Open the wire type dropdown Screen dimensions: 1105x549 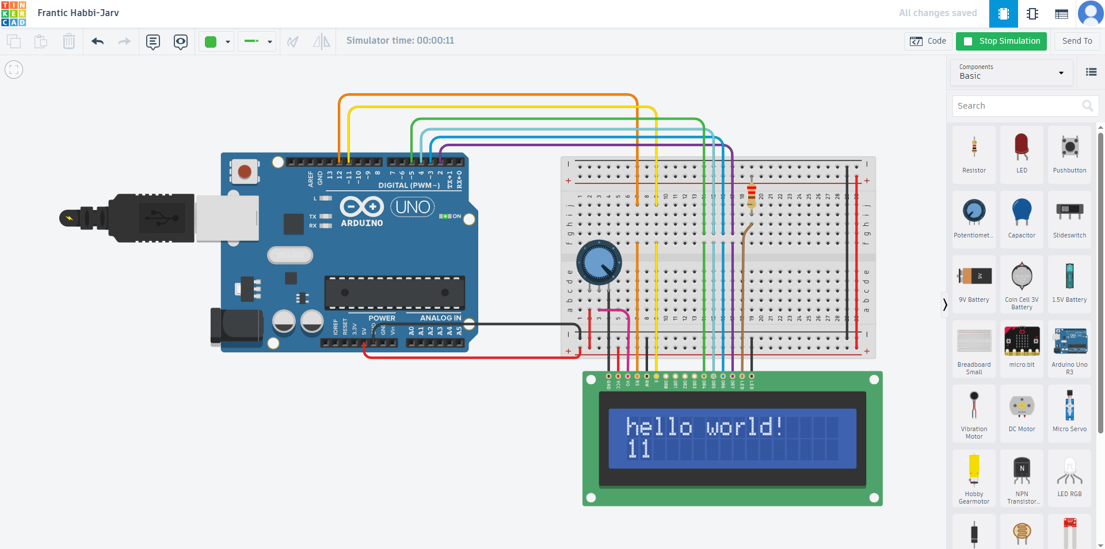point(257,41)
